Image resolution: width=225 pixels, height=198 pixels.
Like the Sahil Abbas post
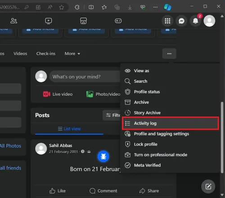[58, 191]
